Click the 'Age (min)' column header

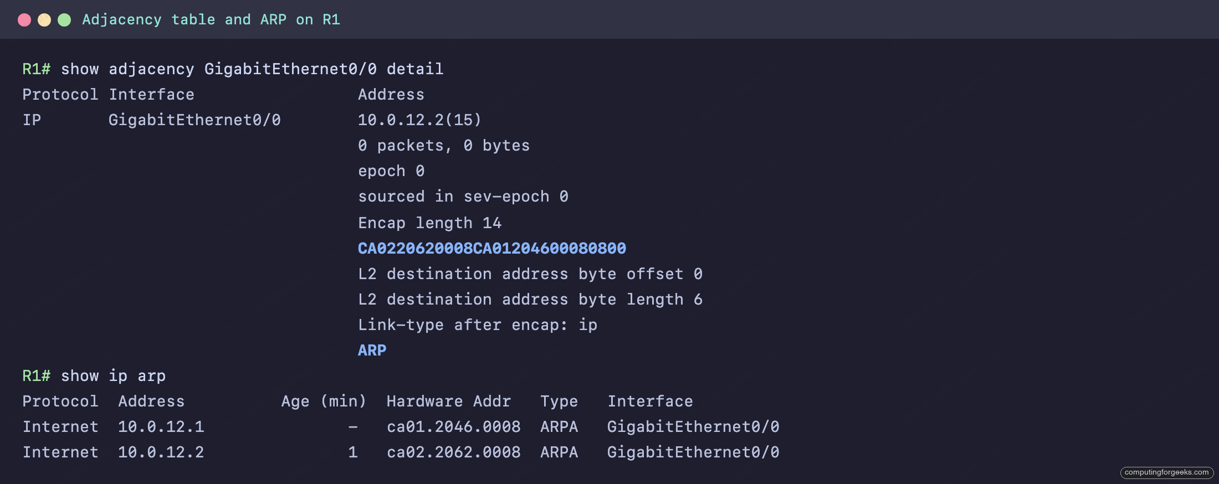(x=324, y=401)
